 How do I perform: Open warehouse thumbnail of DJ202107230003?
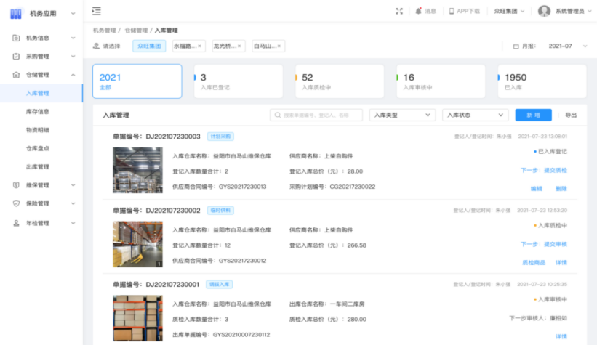point(137,171)
